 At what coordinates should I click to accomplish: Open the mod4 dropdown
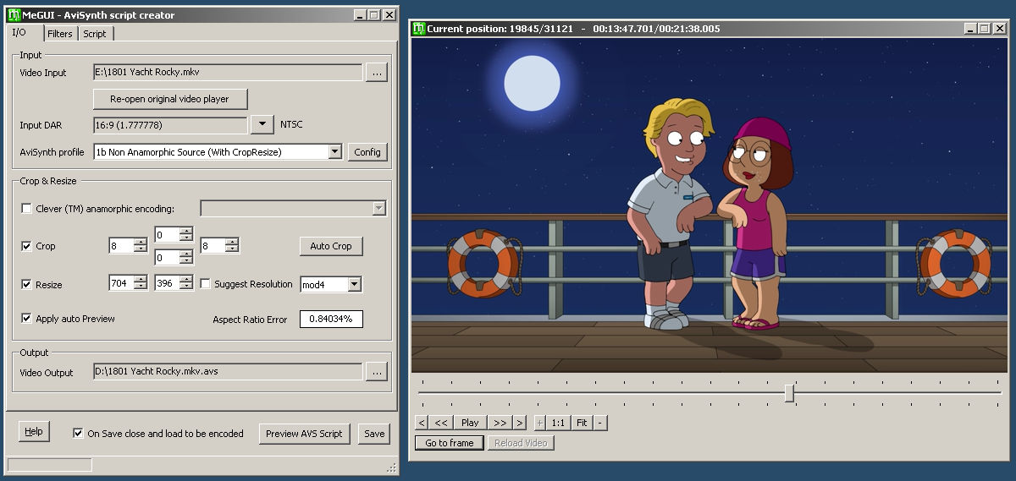(354, 285)
